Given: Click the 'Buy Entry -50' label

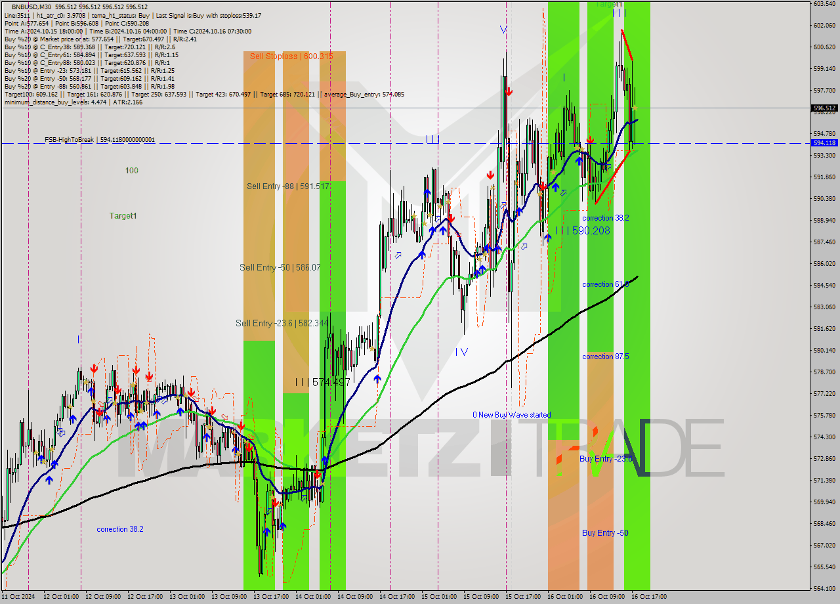Looking at the screenshot, I should click(x=605, y=533).
